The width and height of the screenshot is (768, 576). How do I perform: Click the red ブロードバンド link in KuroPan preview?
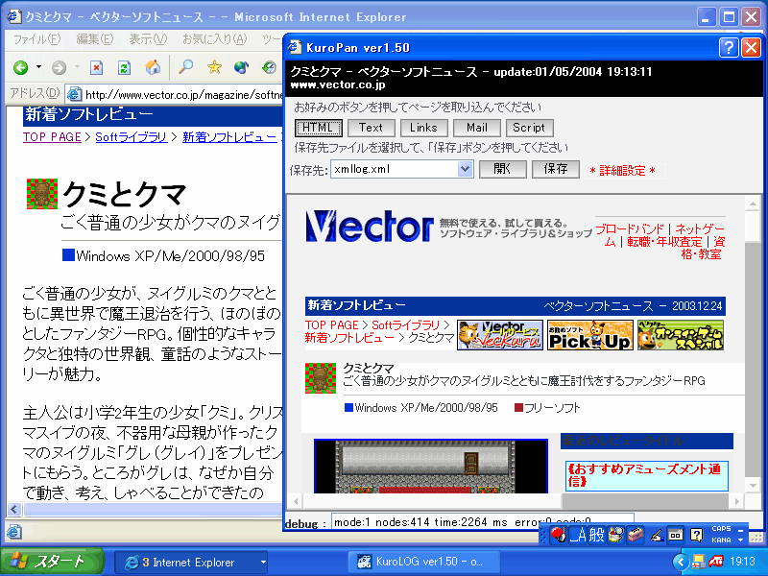pos(630,228)
